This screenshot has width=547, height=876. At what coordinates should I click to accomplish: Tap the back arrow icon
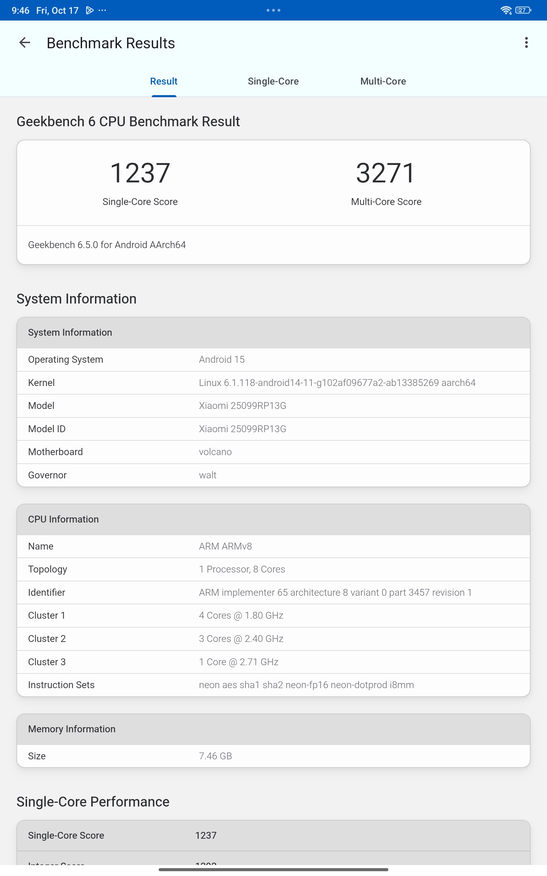(25, 43)
